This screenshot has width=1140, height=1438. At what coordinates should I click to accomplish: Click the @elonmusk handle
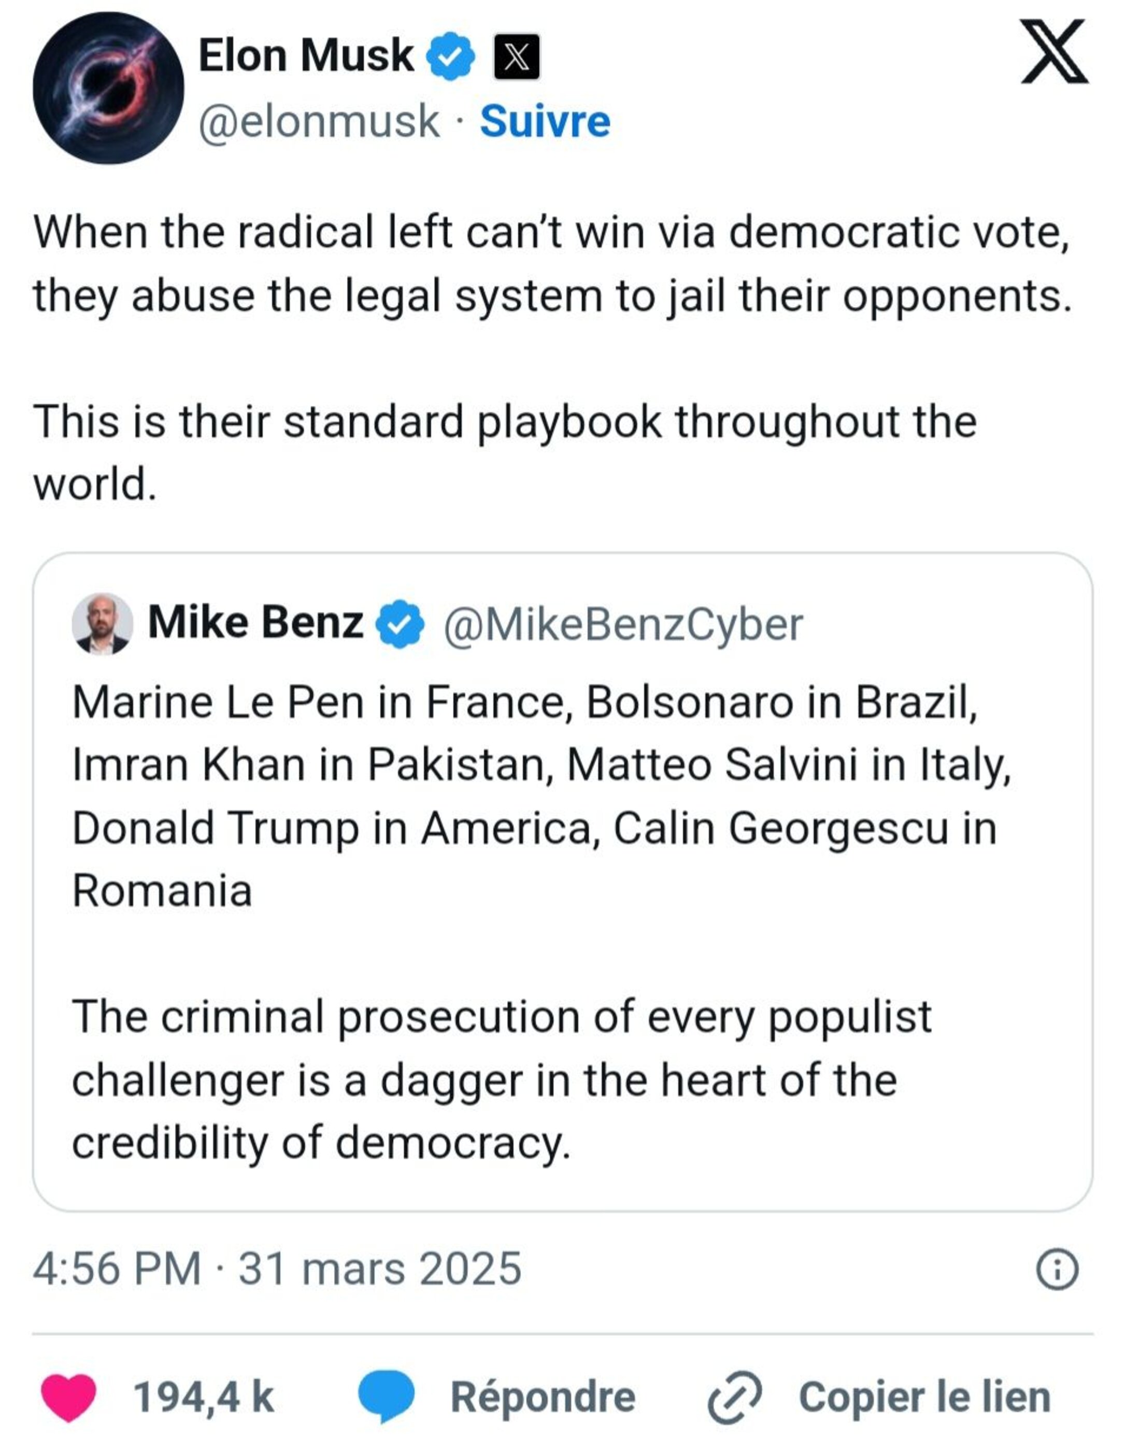pyautogui.click(x=319, y=122)
